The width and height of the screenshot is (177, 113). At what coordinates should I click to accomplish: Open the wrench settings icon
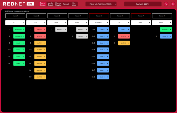(x=166, y=4)
